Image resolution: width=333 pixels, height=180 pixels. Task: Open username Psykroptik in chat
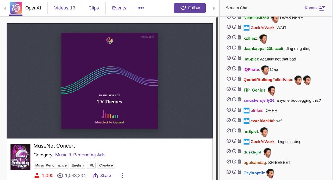[254, 173]
